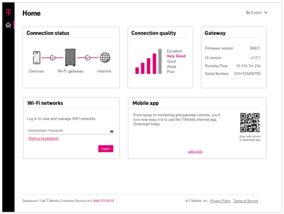This screenshot has height=214, width=284.
Task: Select the Wi-Fi gateway icon
Action: pyautogui.click(x=70, y=57)
